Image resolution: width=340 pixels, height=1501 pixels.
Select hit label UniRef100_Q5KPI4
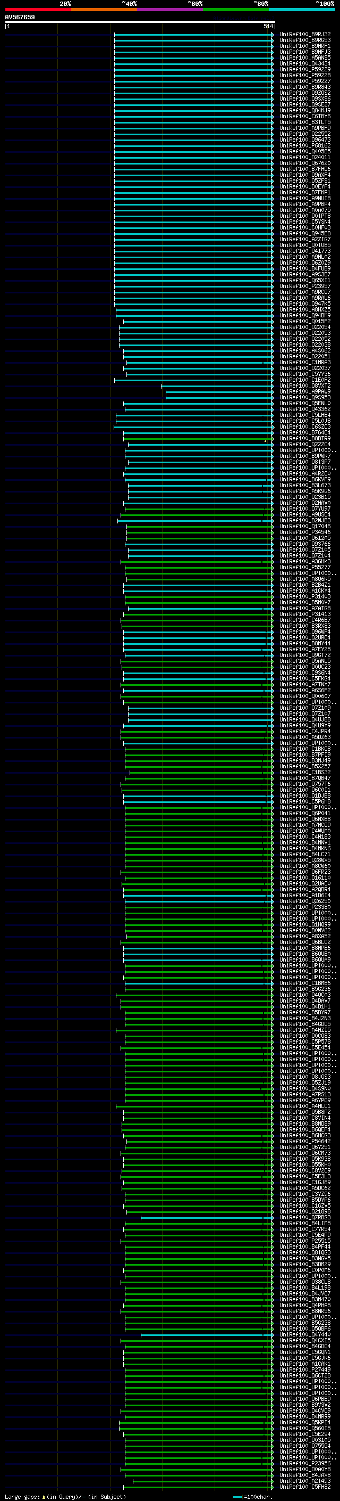(x=305, y=1422)
